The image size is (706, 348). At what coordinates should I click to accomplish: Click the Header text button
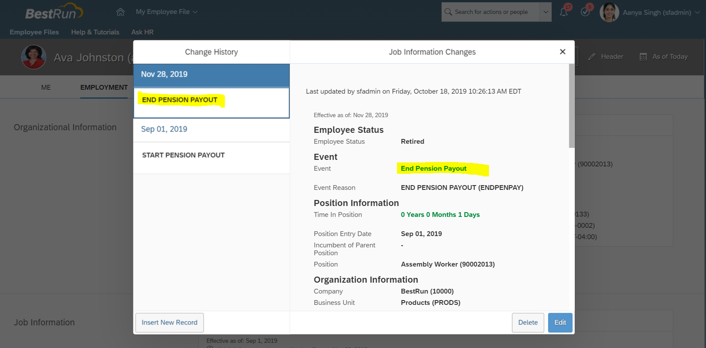click(612, 57)
